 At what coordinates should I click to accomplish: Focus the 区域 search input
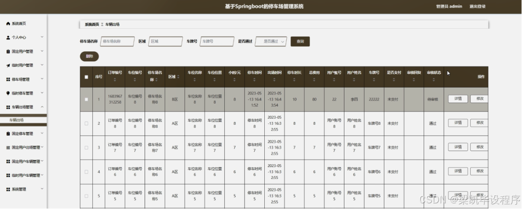click(165, 41)
